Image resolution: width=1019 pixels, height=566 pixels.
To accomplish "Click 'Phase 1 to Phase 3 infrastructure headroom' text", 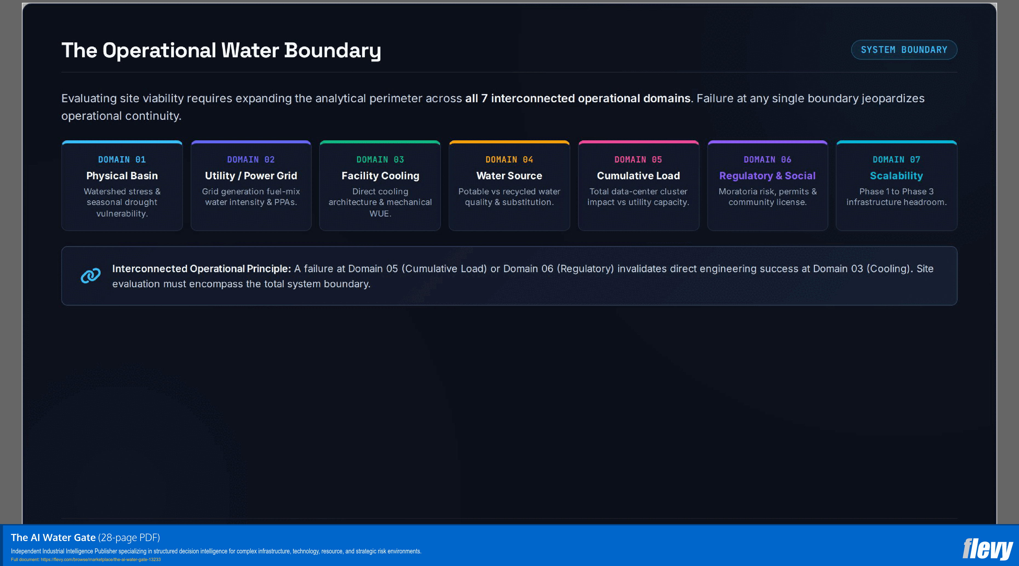I will click(896, 197).
